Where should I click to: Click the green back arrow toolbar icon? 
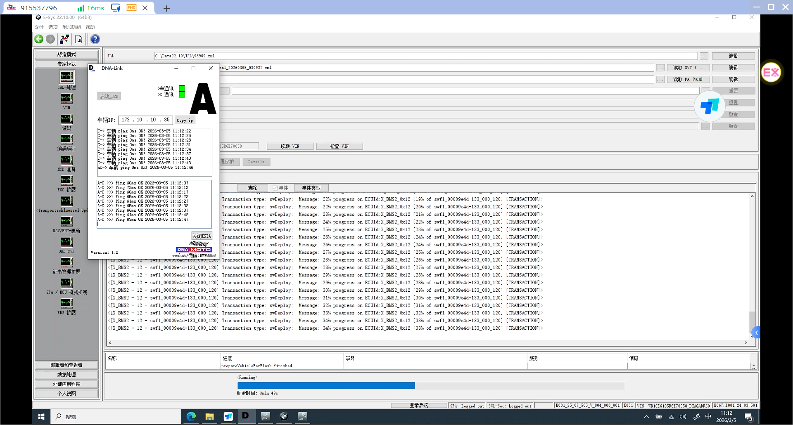39,39
